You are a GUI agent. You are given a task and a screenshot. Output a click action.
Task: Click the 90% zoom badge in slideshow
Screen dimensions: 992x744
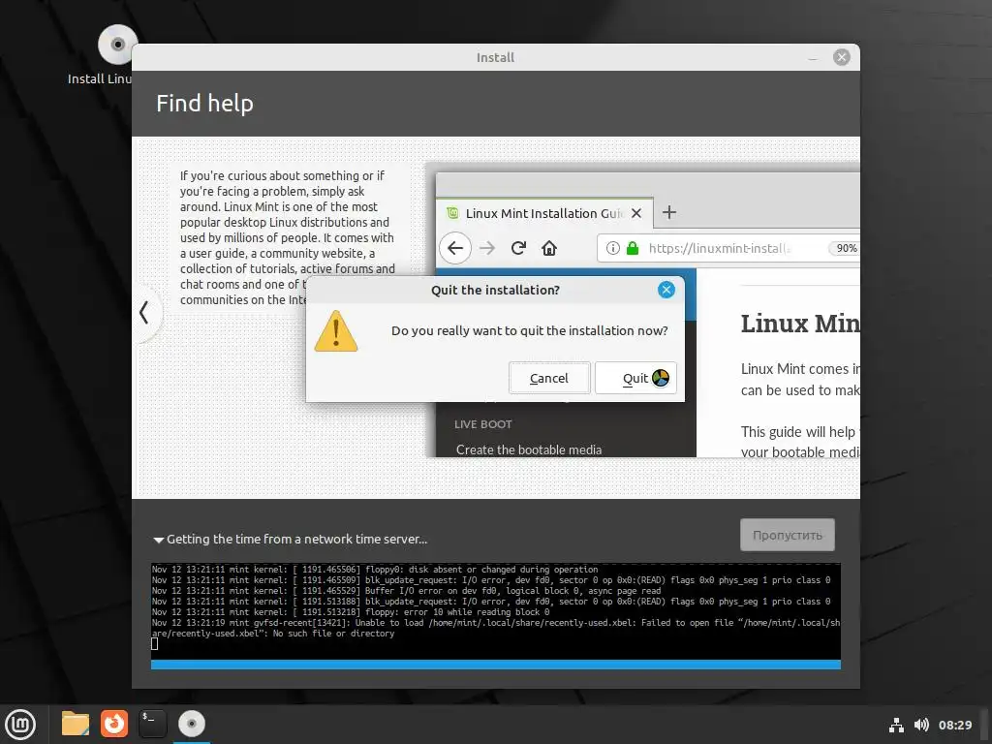point(846,248)
